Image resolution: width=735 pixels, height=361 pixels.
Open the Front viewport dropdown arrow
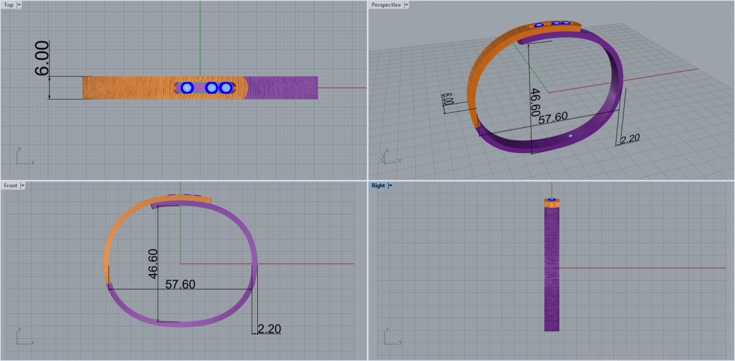[23, 185]
